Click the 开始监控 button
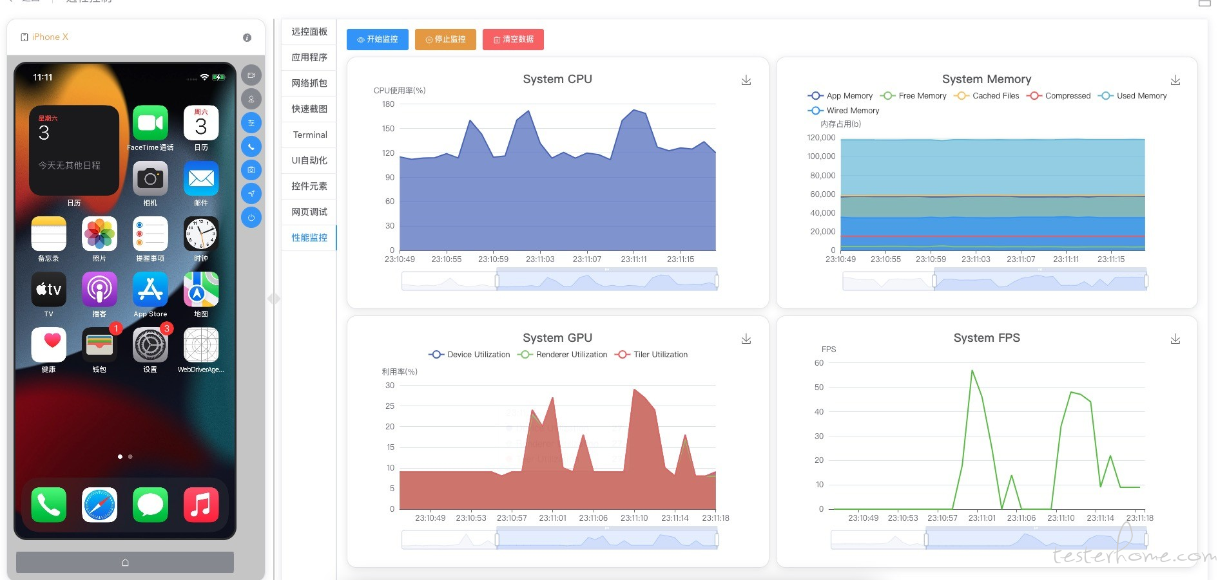This screenshot has width=1218, height=580. 378,39
